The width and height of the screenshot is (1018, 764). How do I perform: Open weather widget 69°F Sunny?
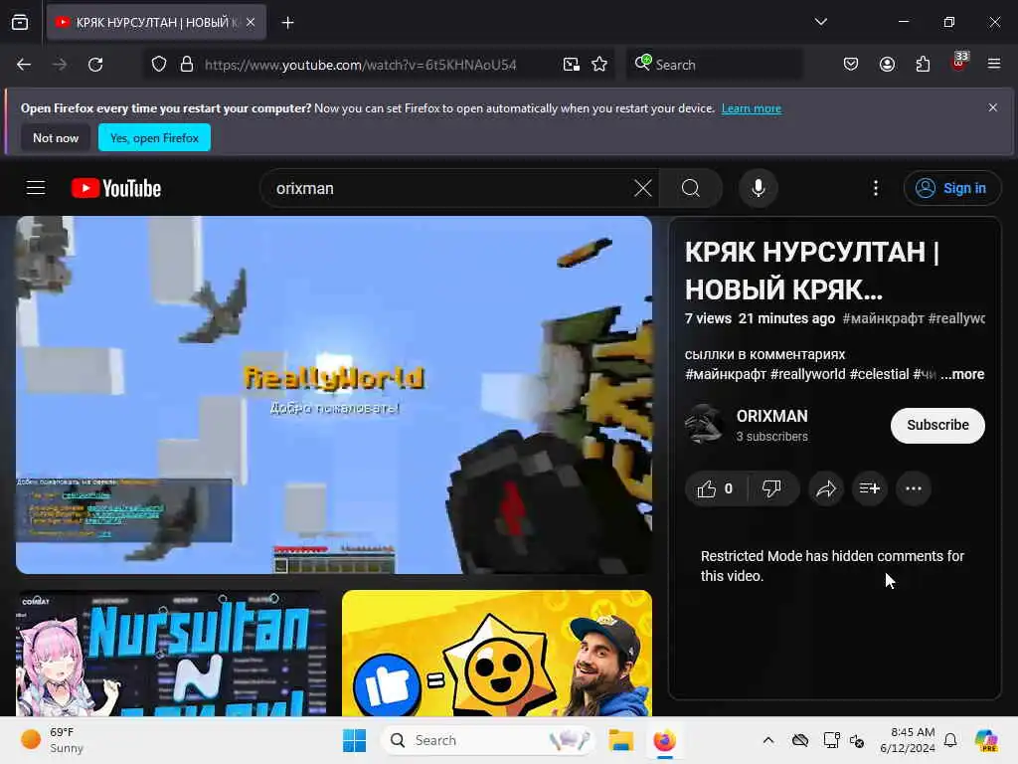[52, 740]
